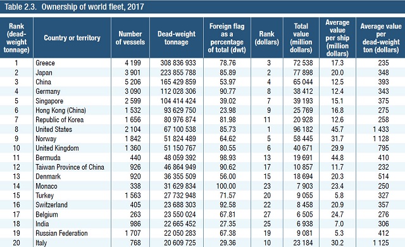Select the Greece country cell

[x=45, y=63]
